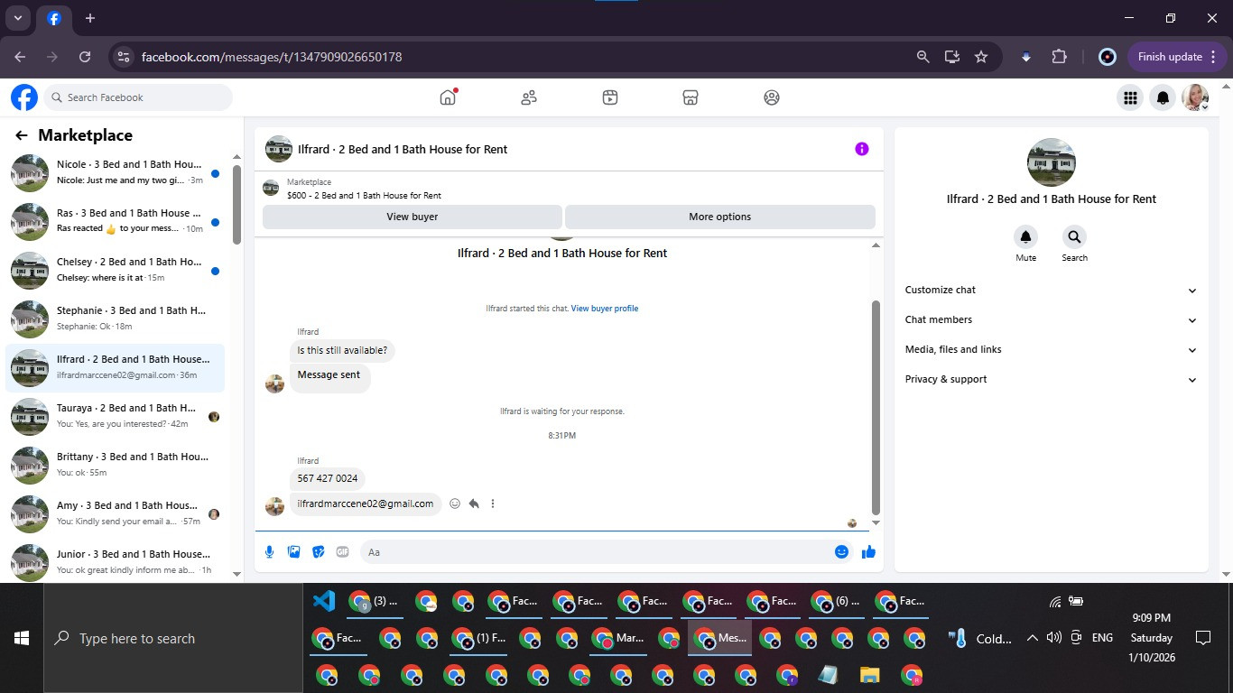Attach a photo with the image icon

(293, 551)
